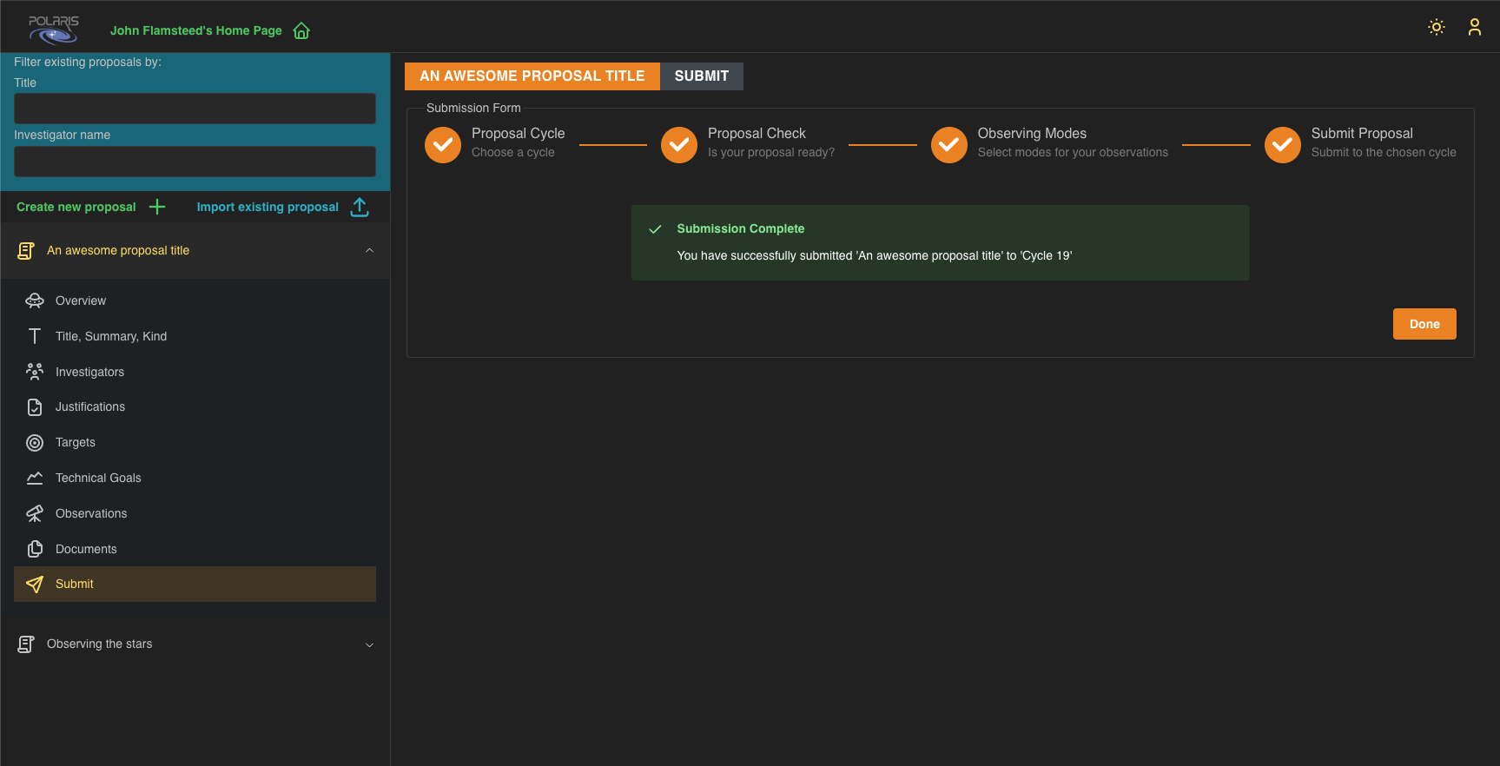The width and height of the screenshot is (1500, 766).
Task: Select the Technical Goals item
Action: [98, 478]
